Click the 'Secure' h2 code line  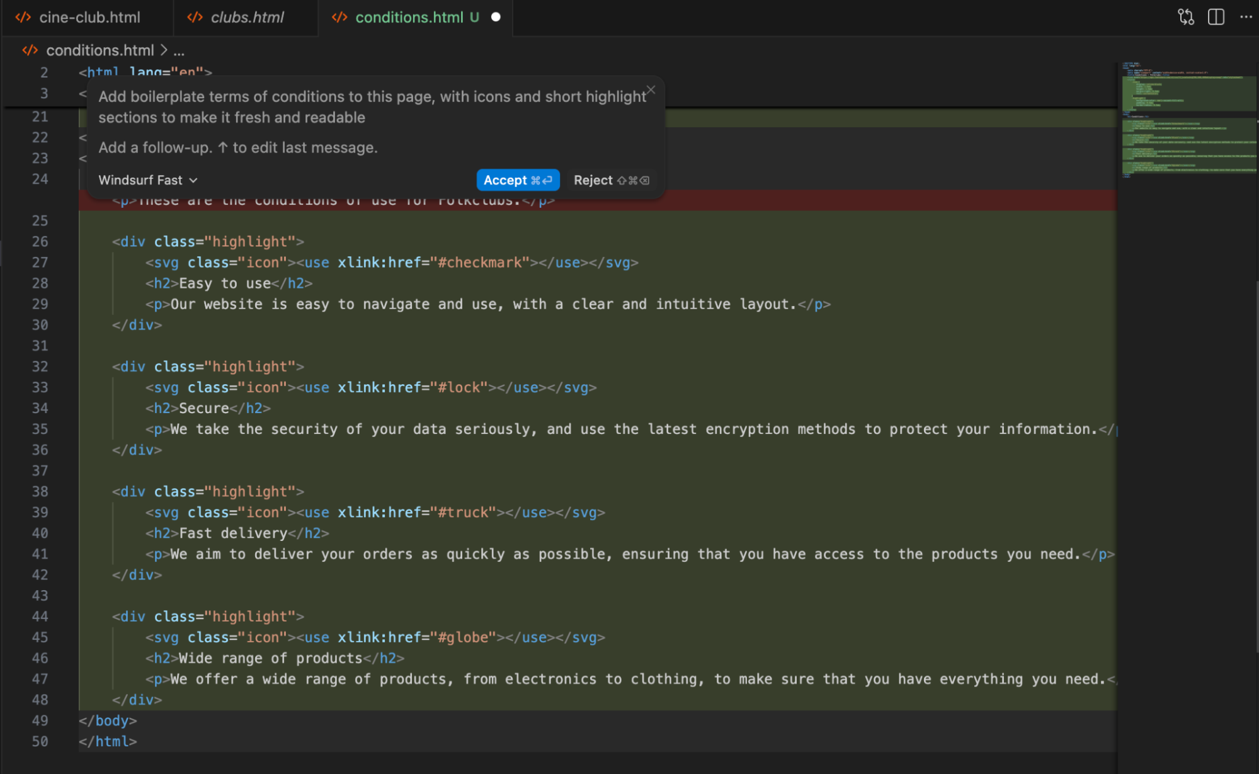[x=208, y=408]
